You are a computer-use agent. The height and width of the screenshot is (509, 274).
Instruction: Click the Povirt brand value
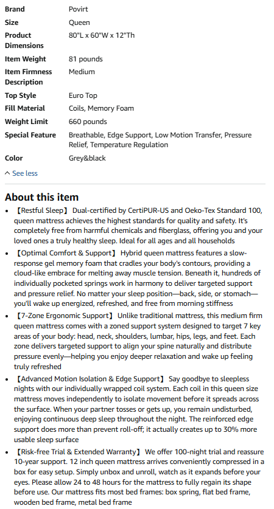point(79,9)
